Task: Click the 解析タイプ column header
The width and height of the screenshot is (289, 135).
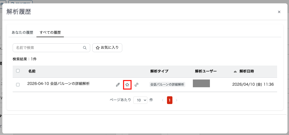Action: [159, 71]
